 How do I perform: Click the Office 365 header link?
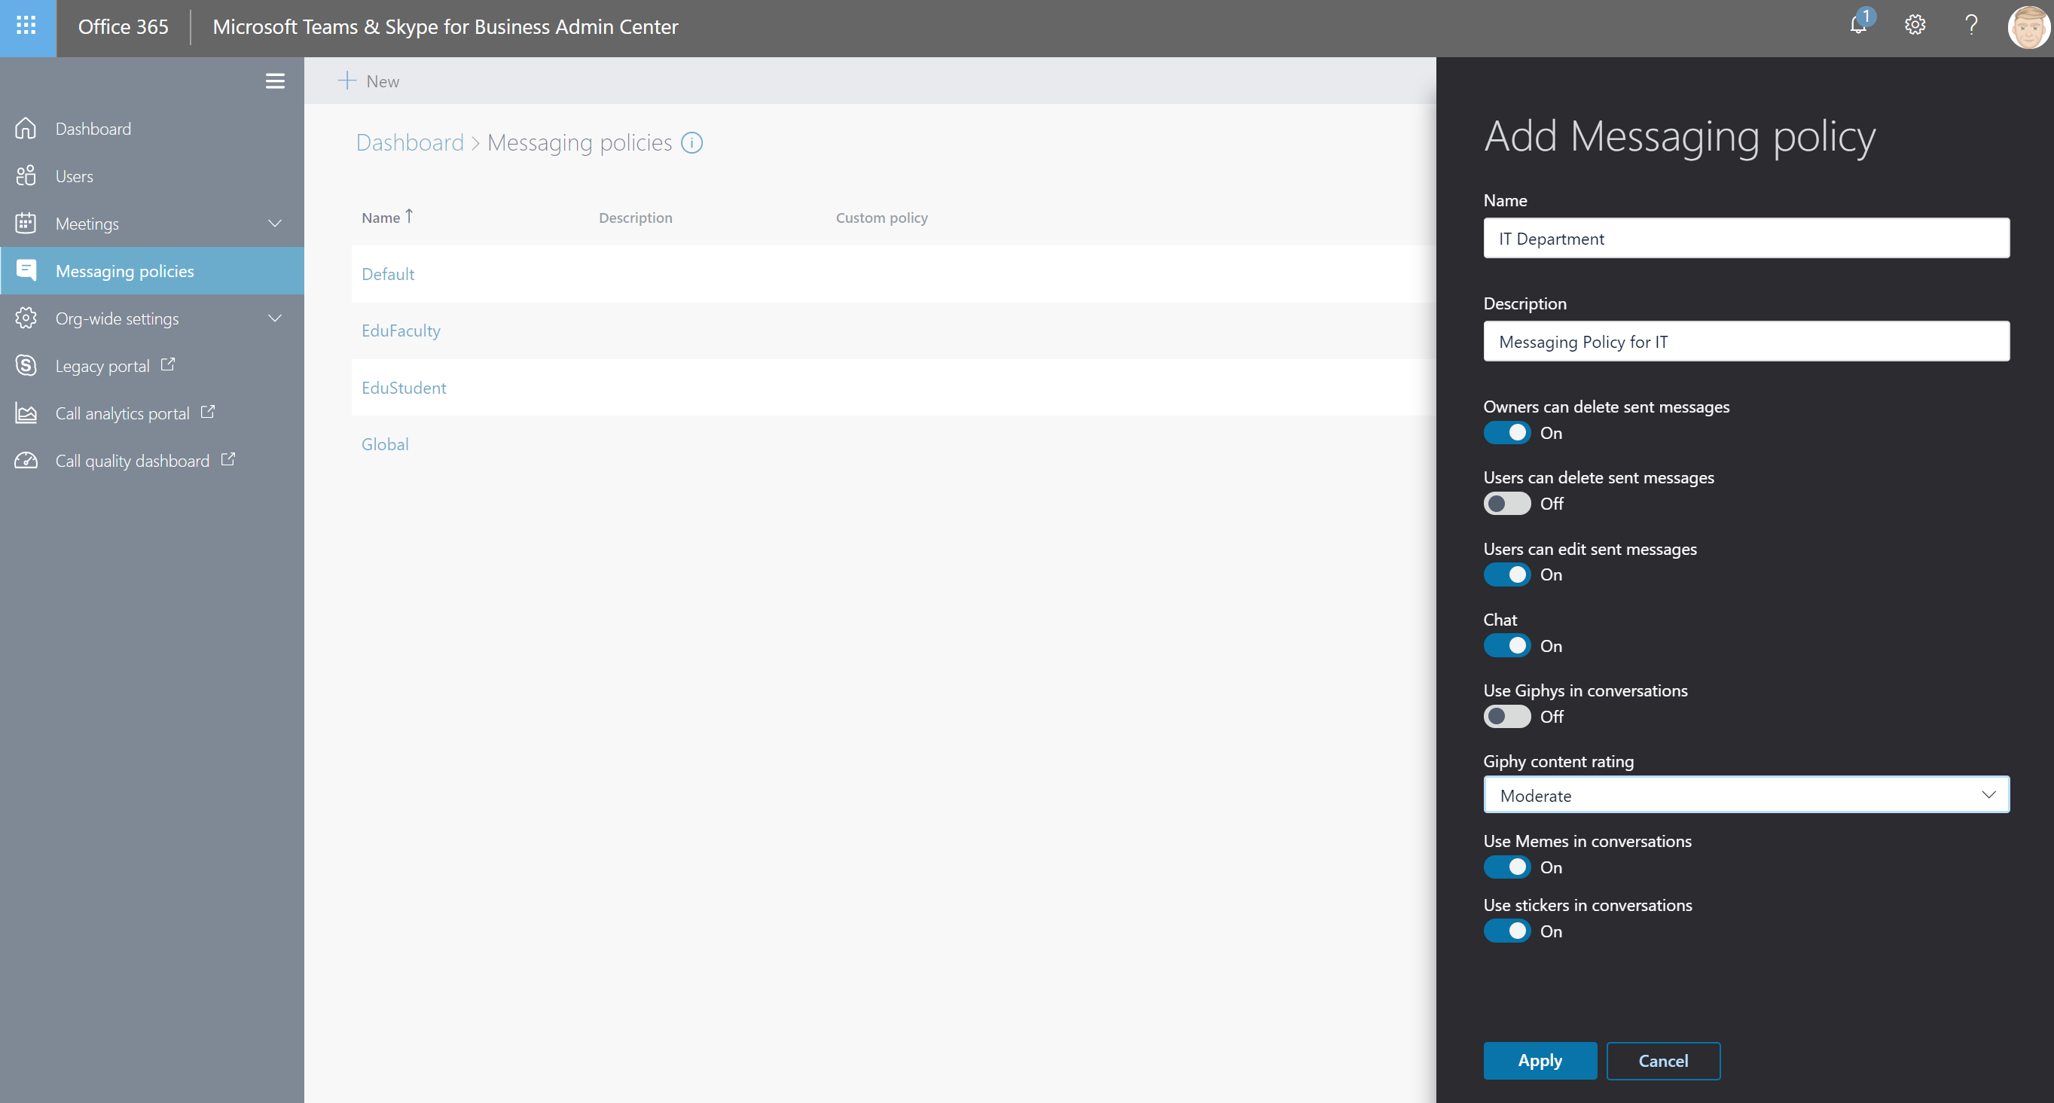(x=123, y=26)
